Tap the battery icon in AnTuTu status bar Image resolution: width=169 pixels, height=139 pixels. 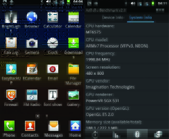point(153,3)
